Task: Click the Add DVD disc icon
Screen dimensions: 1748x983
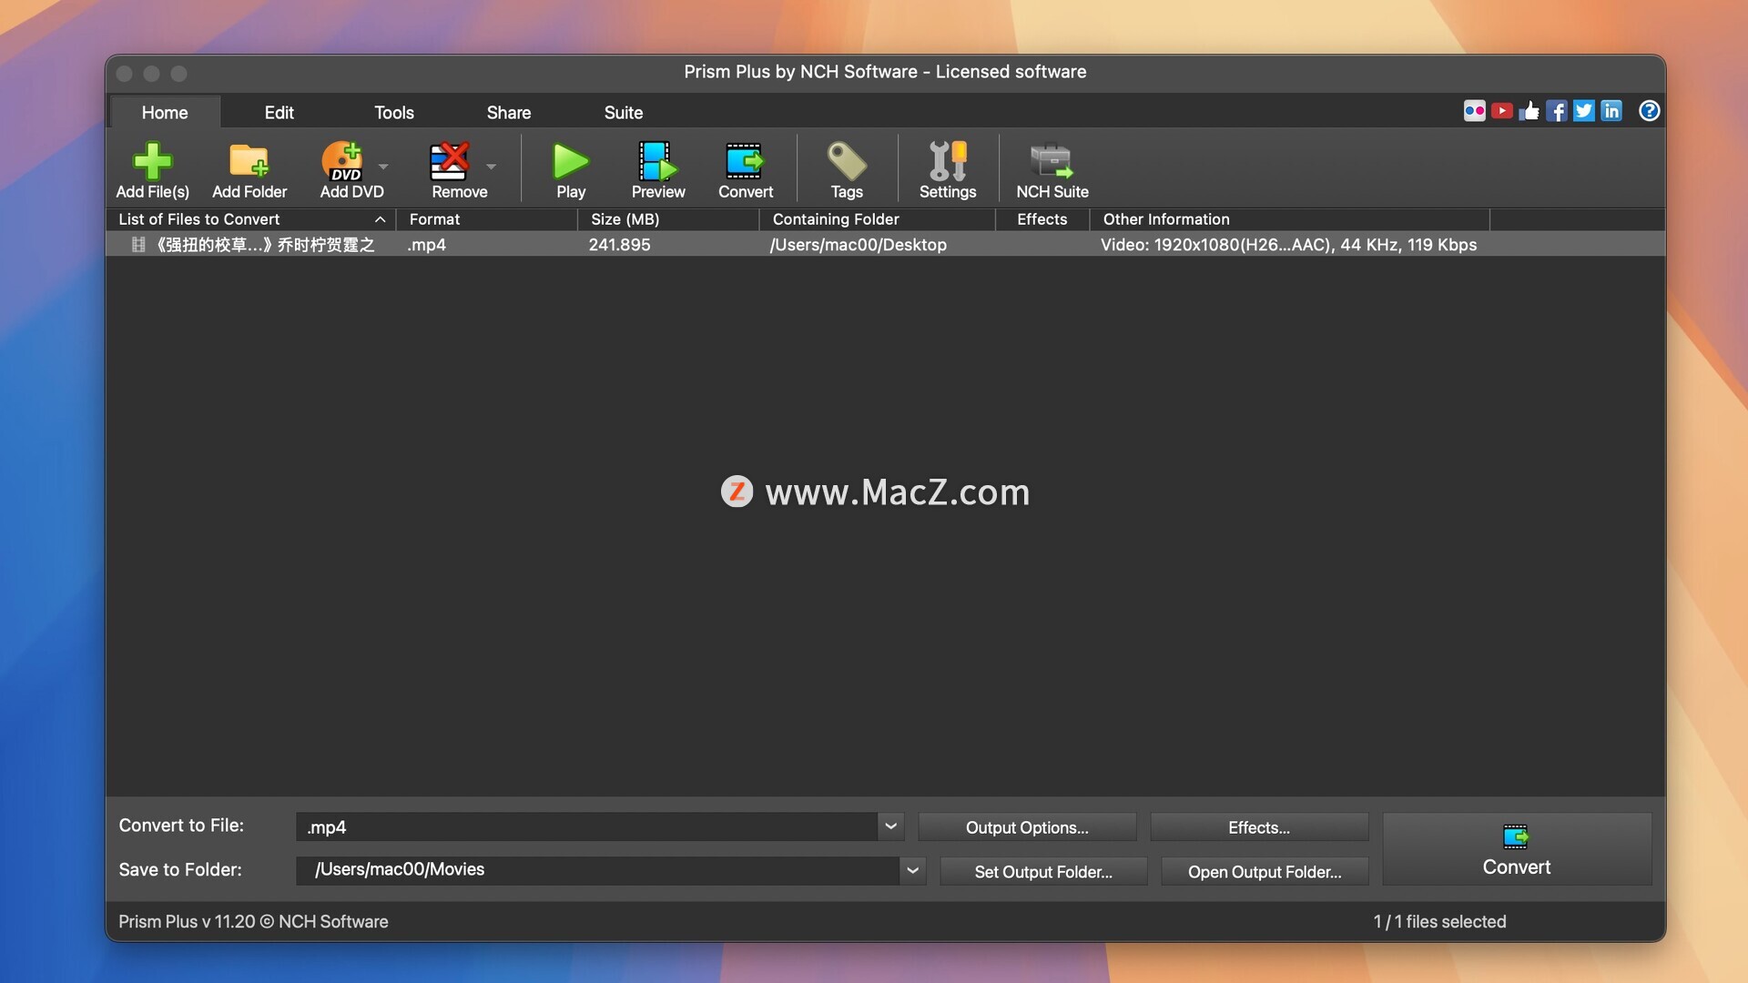Action: coord(342,161)
